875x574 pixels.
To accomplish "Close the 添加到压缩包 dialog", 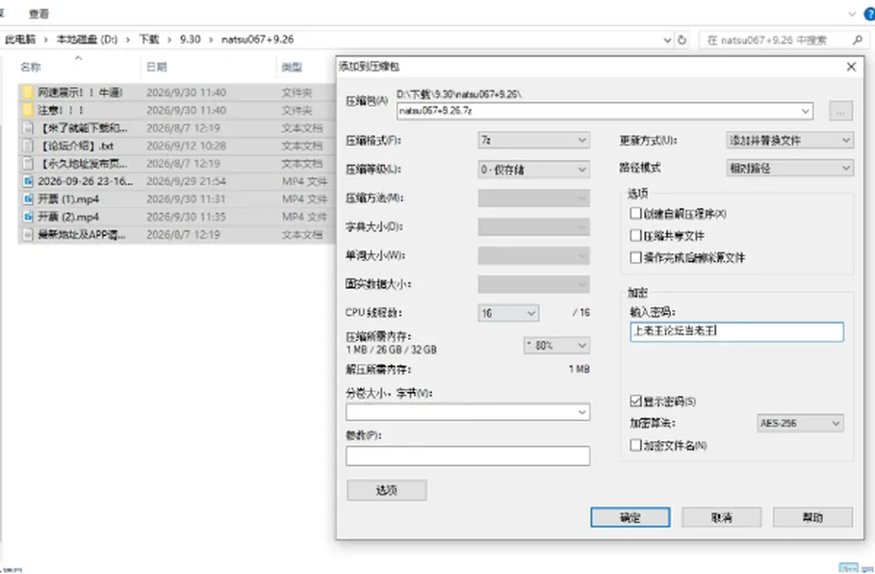I will (x=851, y=67).
